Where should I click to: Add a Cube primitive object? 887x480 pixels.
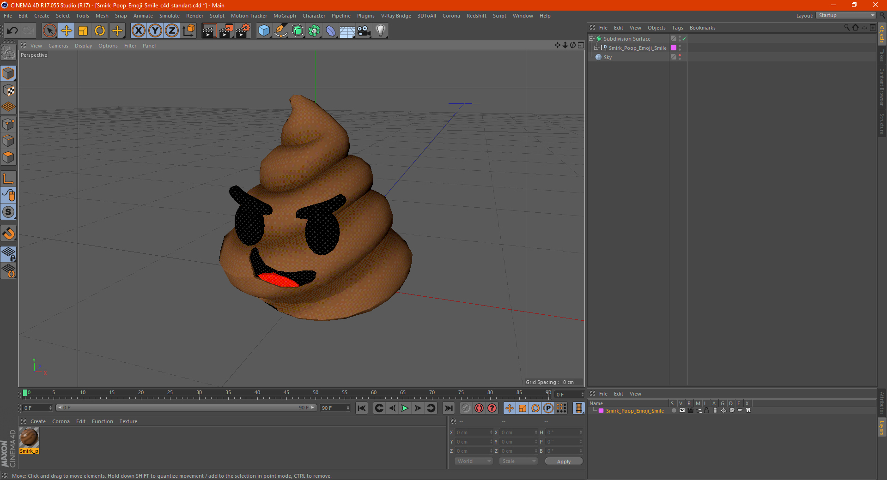click(264, 31)
